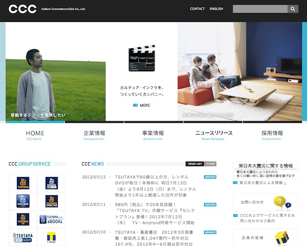Click the CCC logo in the header
The width and height of the screenshot is (307, 246).
(22, 9)
